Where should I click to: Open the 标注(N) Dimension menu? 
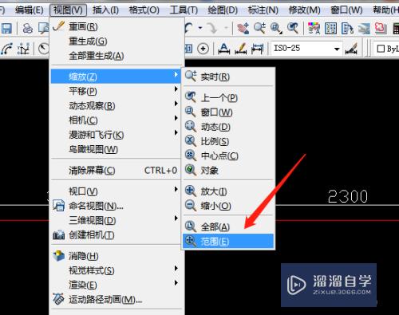point(263,10)
